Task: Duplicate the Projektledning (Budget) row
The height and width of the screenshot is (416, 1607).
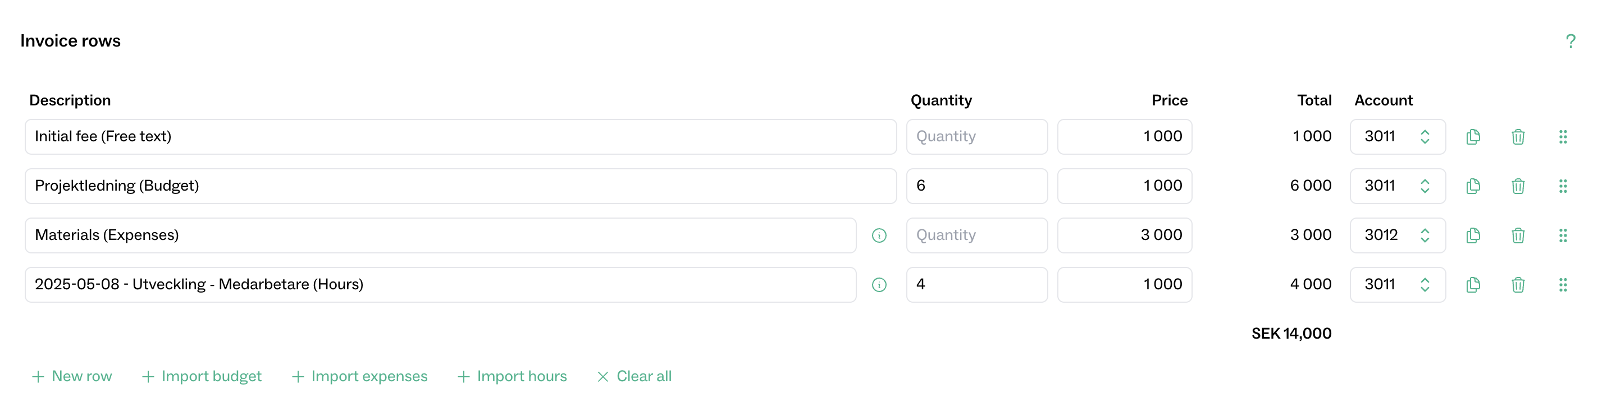Action: tap(1472, 186)
